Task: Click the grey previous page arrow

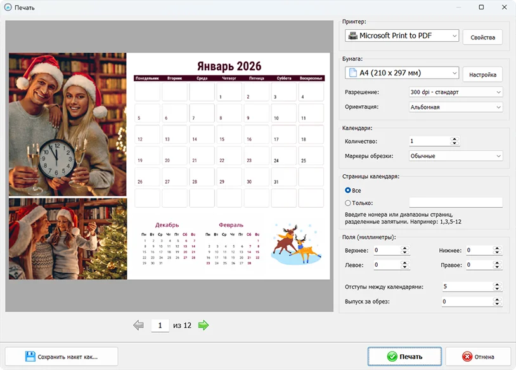Action: tap(138, 325)
